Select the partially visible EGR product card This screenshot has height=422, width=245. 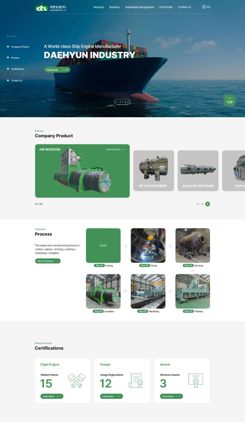click(233, 171)
